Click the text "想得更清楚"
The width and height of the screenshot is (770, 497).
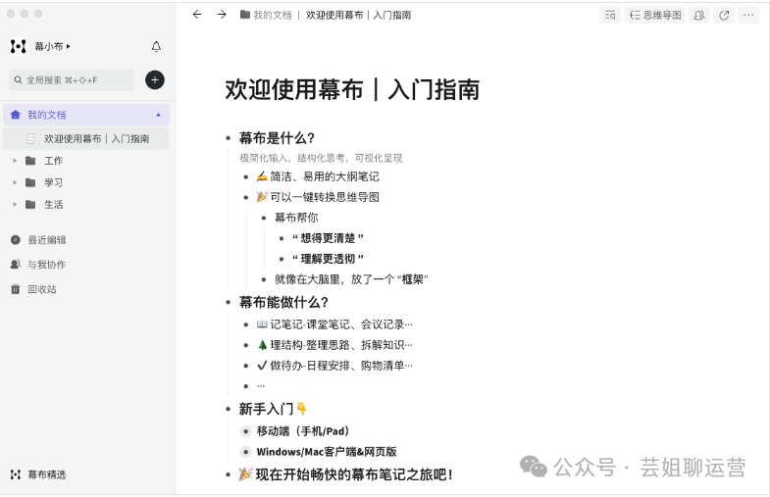328,238
